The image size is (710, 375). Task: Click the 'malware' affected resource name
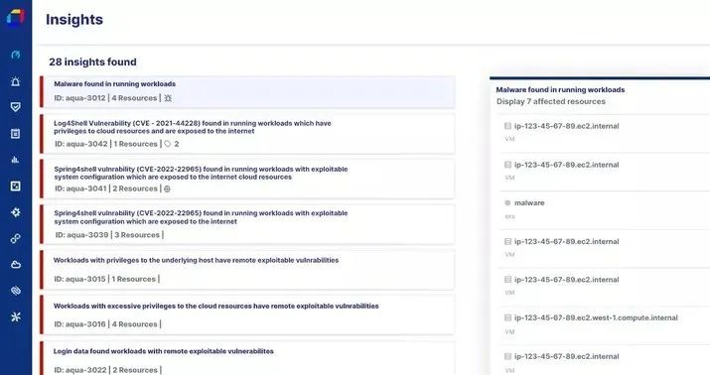click(529, 203)
